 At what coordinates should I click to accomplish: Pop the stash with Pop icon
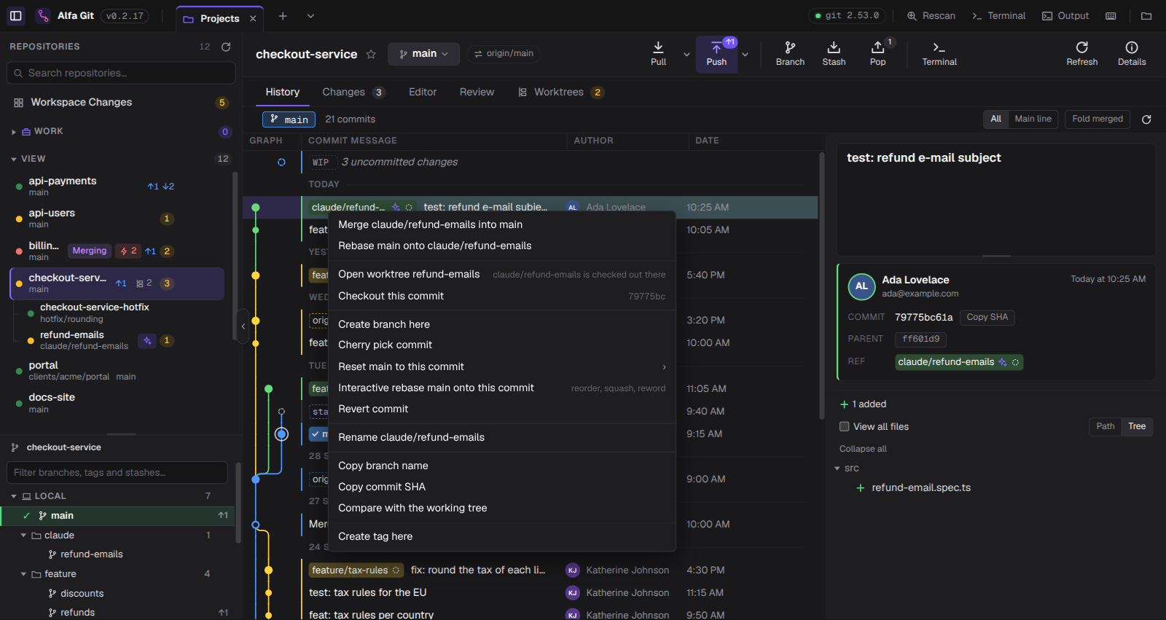coord(877,54)
